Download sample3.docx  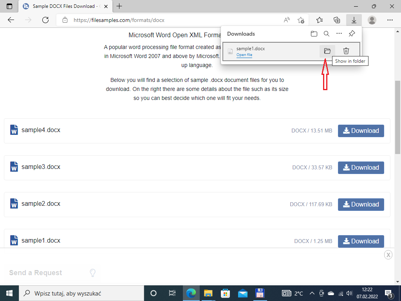(x=361, y=168)
